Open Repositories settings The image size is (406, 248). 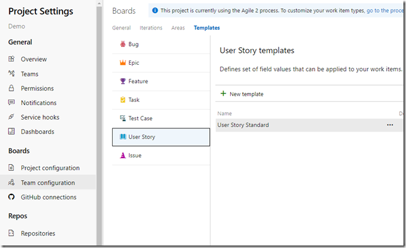(38, 234)
